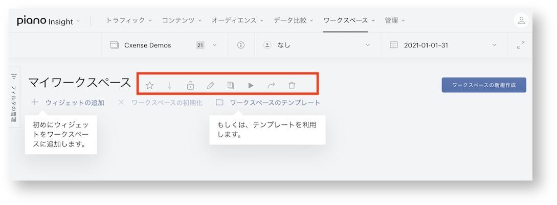This screenshot has height=205, width=557.
Task: Open the データ比較 menu
Action: coord(293,20)
